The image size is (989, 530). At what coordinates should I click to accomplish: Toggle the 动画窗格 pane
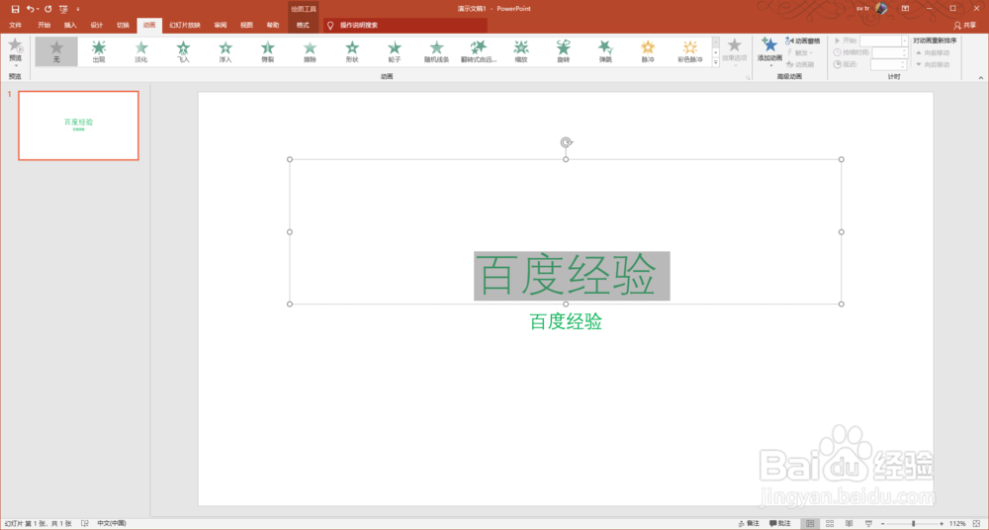pyautogui.click(x=803, y=41)
